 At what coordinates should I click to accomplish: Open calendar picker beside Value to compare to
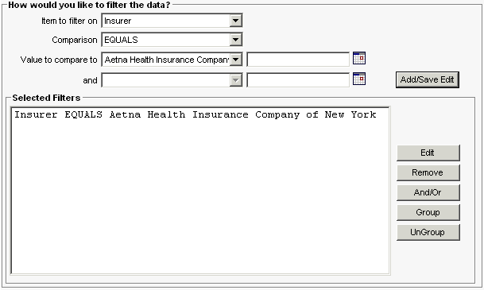tap(359, 58)
